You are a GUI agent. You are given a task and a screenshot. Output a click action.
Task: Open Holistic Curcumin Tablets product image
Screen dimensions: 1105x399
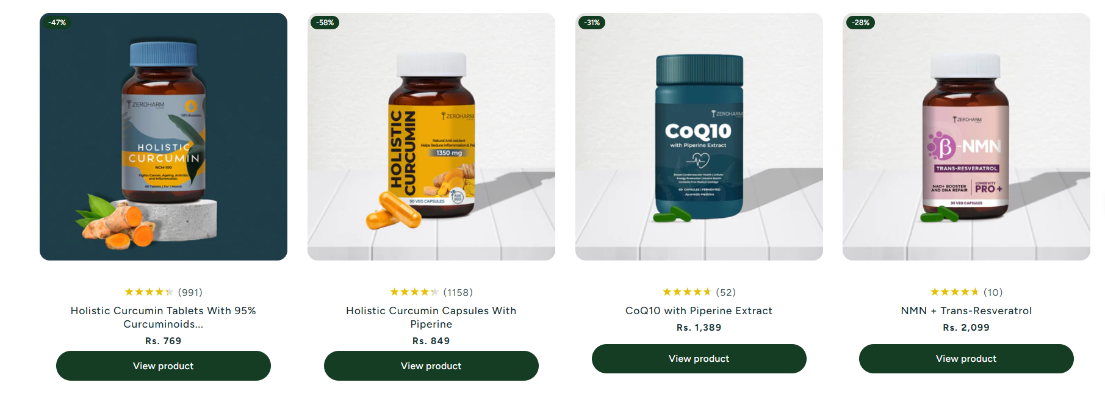tap(164, 137)
